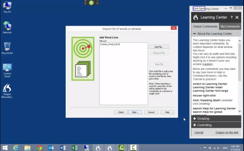Maximize the Learning Center window
Viewport: 244px width, 151px height.
231,8
